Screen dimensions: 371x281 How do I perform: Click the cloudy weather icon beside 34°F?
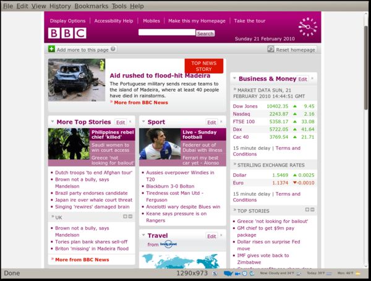tap(299, 274)
